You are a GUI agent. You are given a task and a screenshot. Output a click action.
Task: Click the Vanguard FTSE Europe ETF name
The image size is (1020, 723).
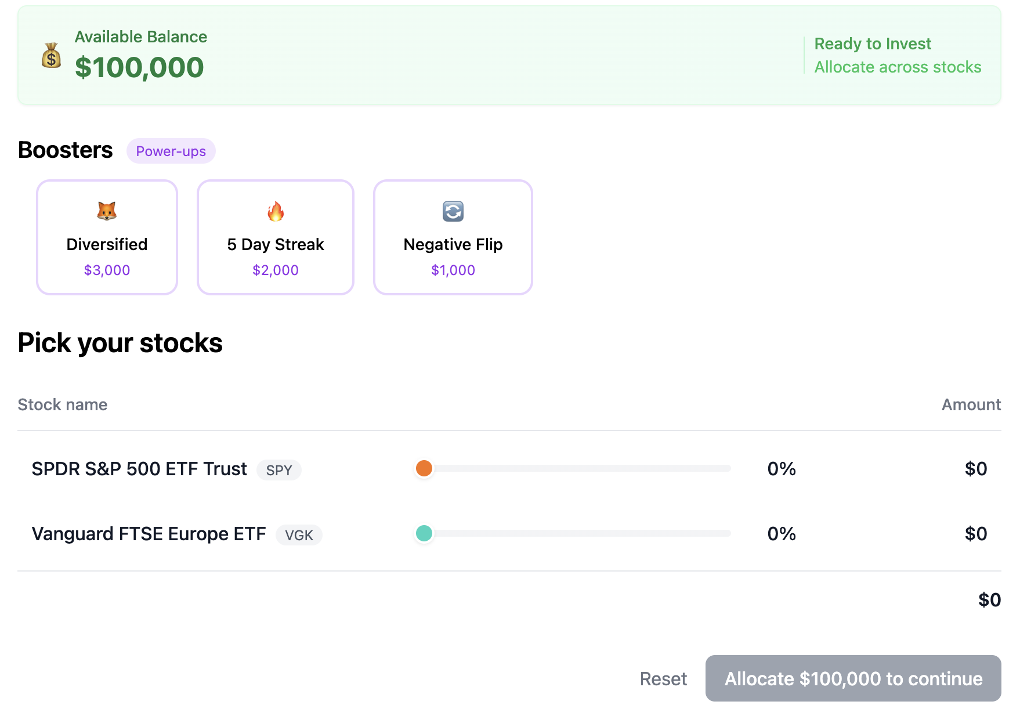point(149,534)
